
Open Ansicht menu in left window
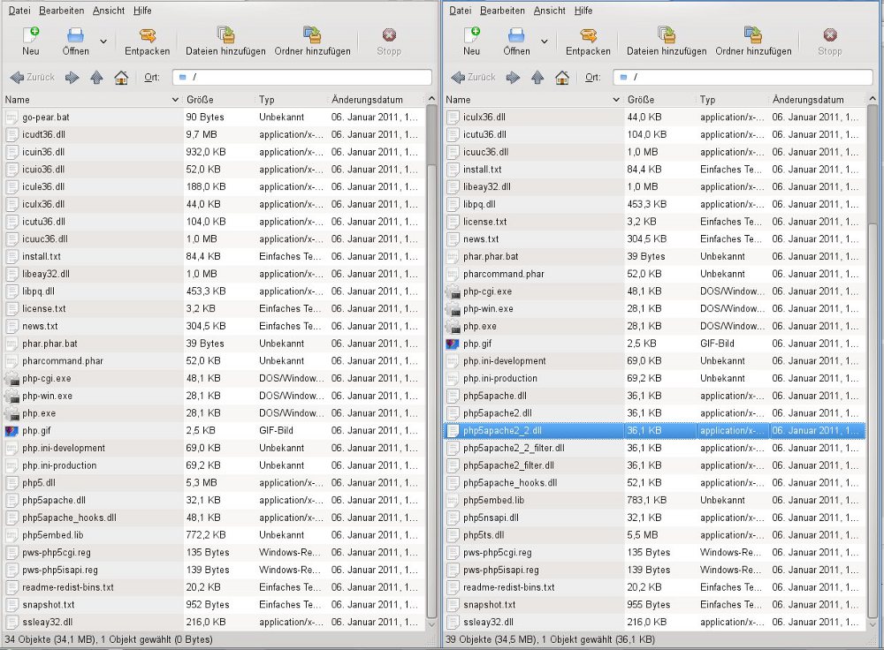[x=109, y=10]
